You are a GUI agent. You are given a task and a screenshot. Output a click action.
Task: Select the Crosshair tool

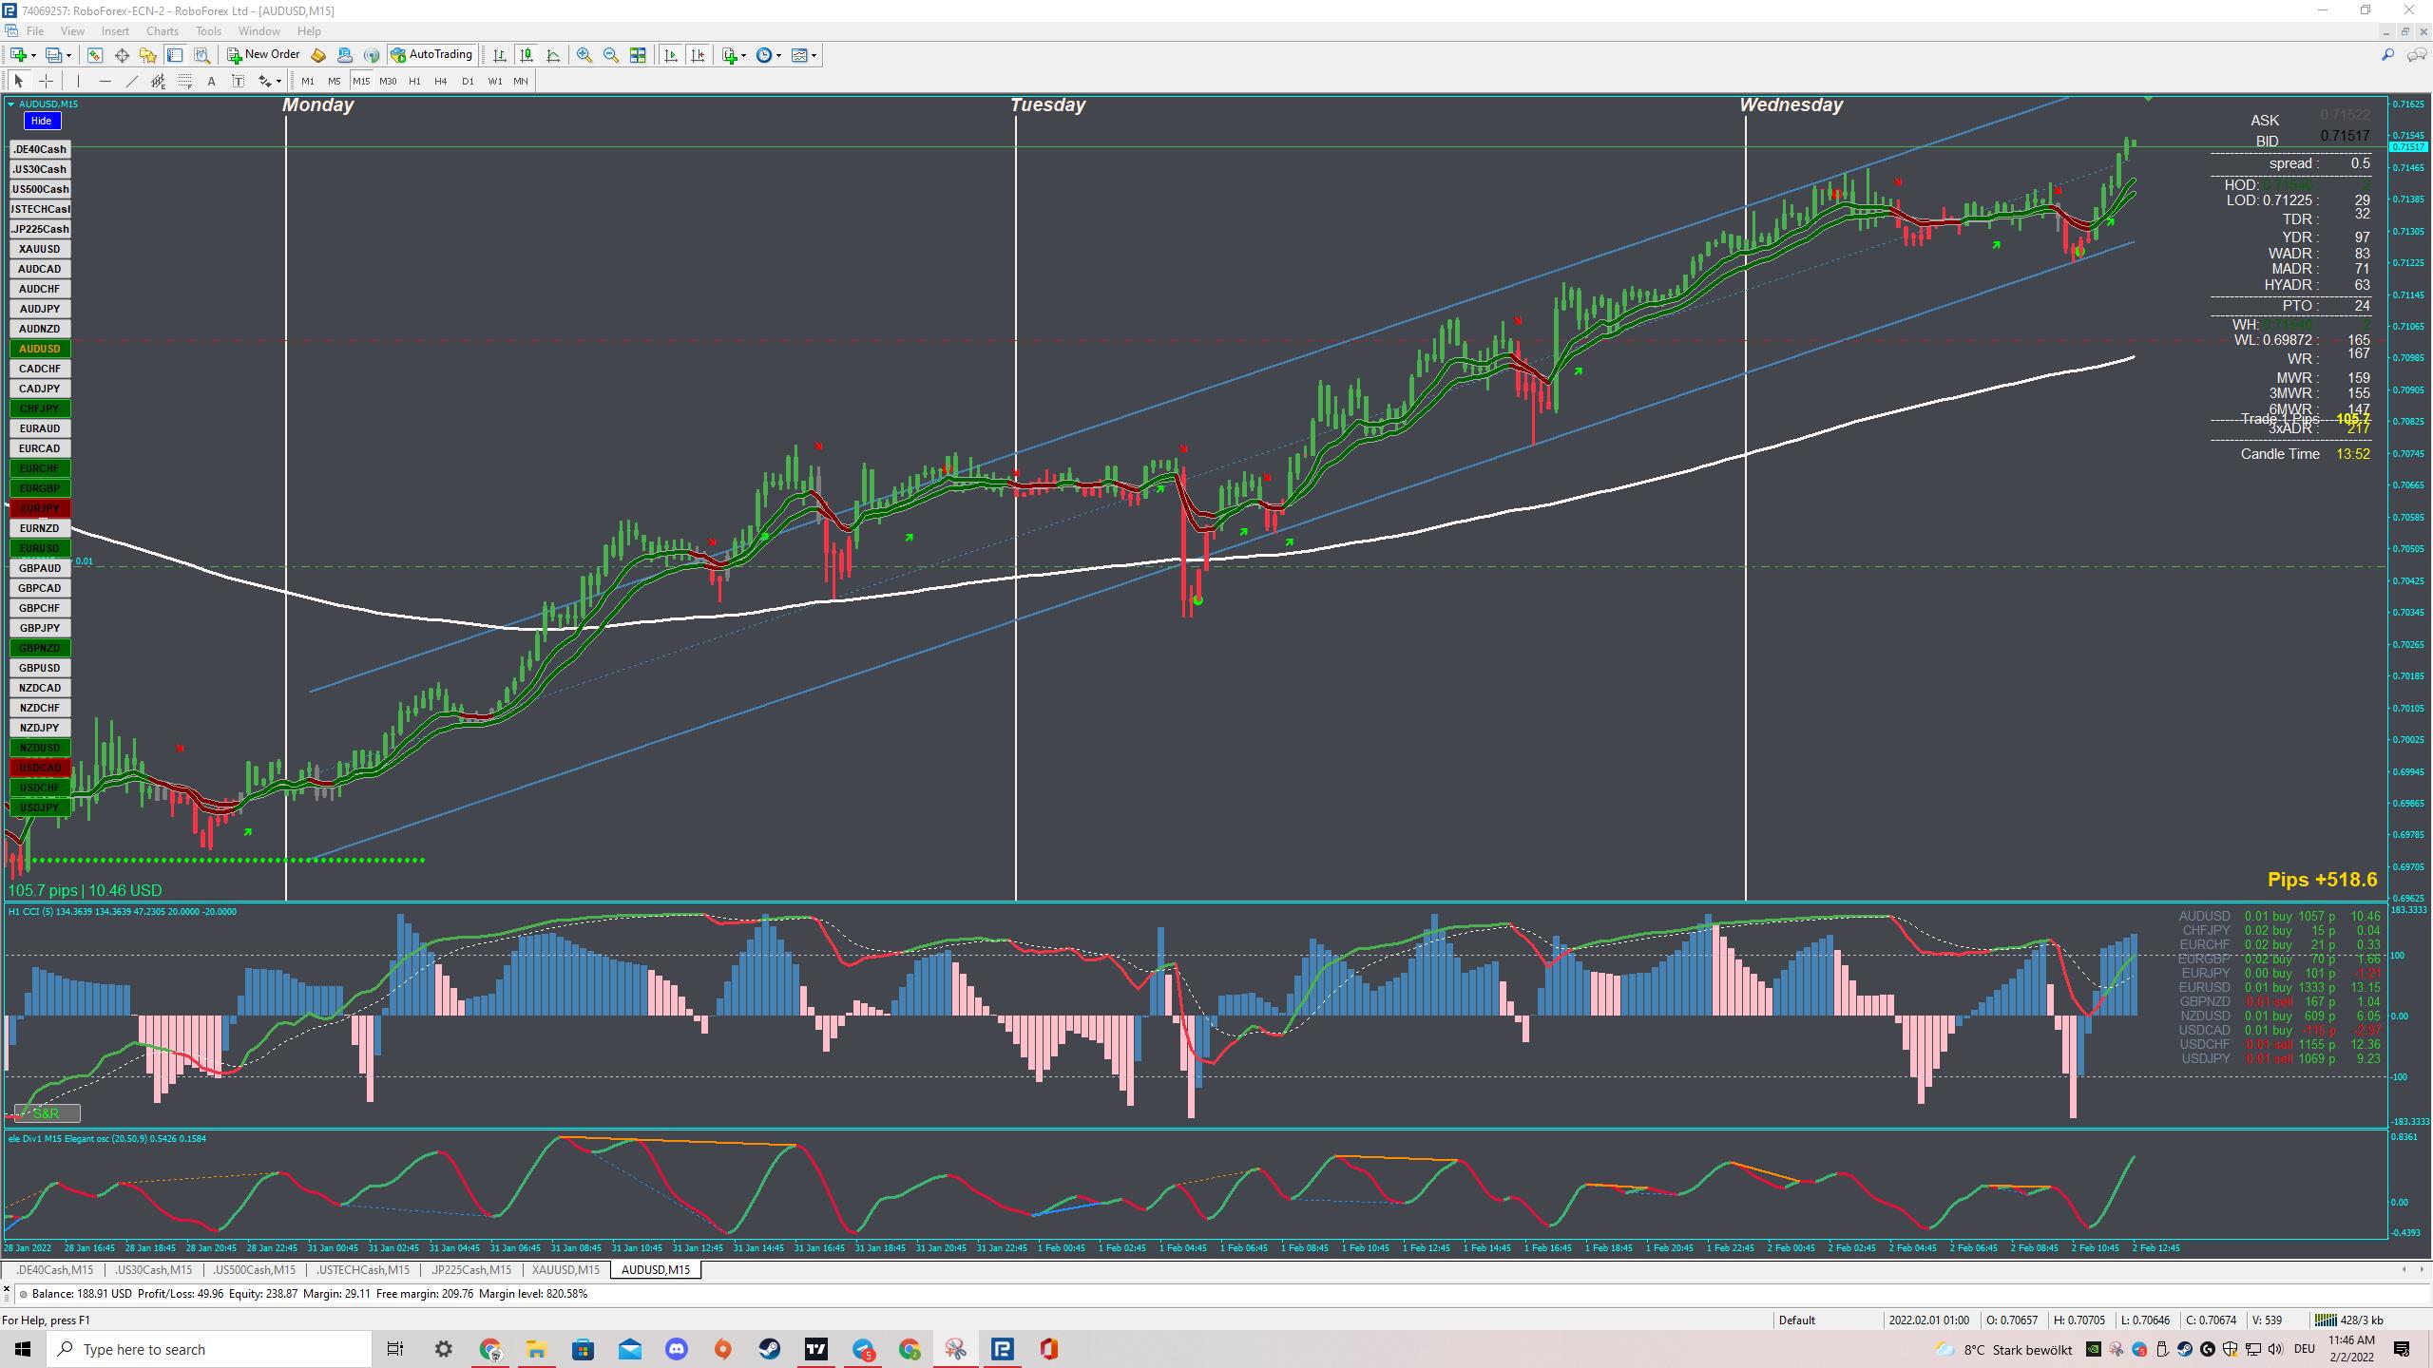[x=46, y=81]
